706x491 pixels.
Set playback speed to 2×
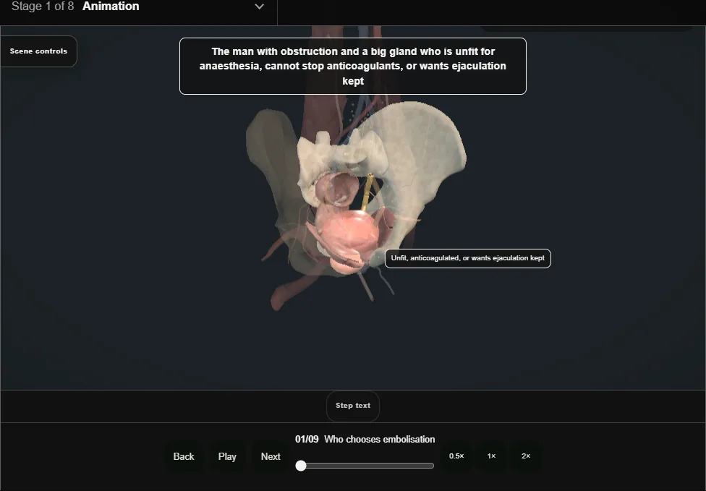pyautogui.click(x=526, y=456)
